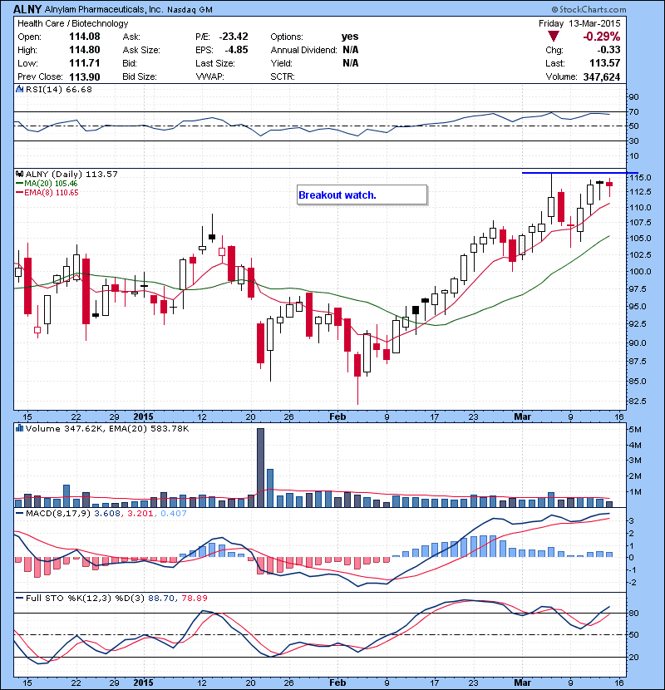Screen dimensions: 665x690
Task: Click the candlestick icon beside ALNY (Daily)
Action: (19, 175)
